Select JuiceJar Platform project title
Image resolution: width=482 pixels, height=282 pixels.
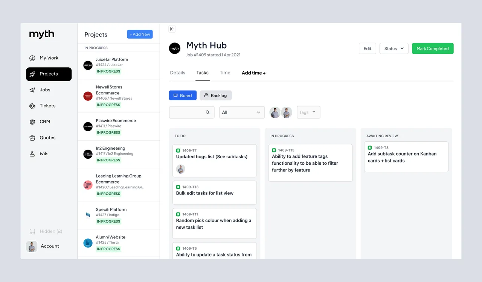click(x=112, y=59)
